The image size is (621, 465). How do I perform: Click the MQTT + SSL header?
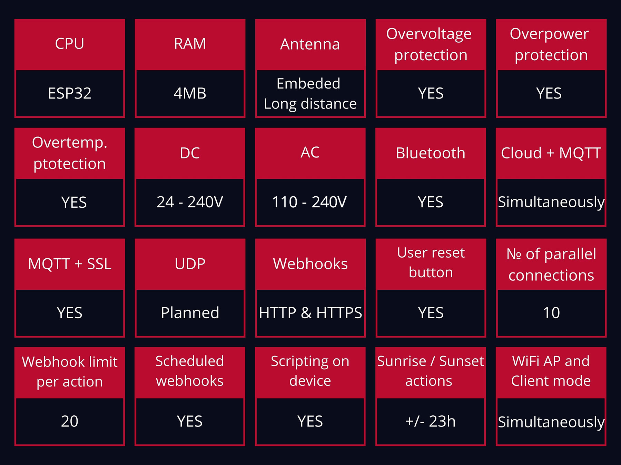(x=70, y=264)
